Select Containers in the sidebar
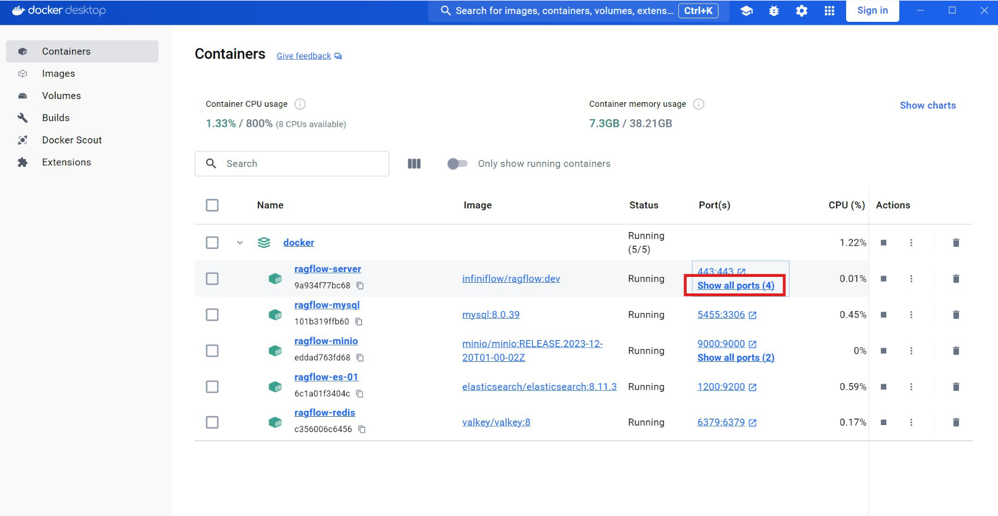Image resolution: width=998 pixels, height=516 pixels. point(82,51)
